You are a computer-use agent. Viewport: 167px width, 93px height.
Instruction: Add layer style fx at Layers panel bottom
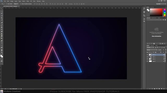point(152,89)
